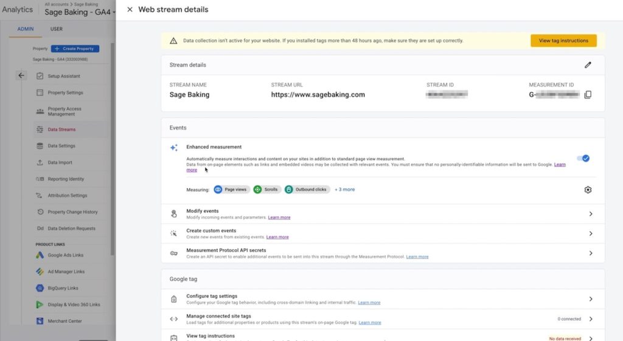Open Enhanced measurement gear settings

[x=588, y=190]
